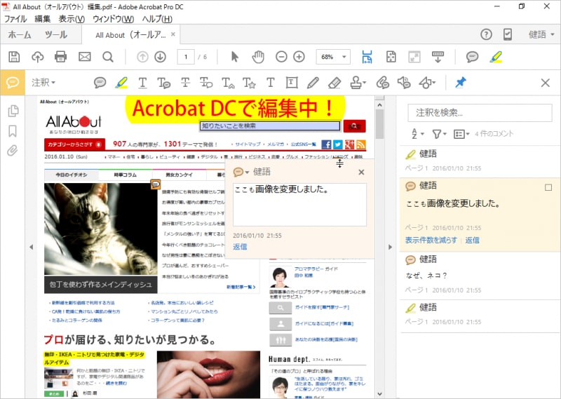This screenshot has width=561, height=399.
Task: Open the 表示(V) menu
Action: 72,19
